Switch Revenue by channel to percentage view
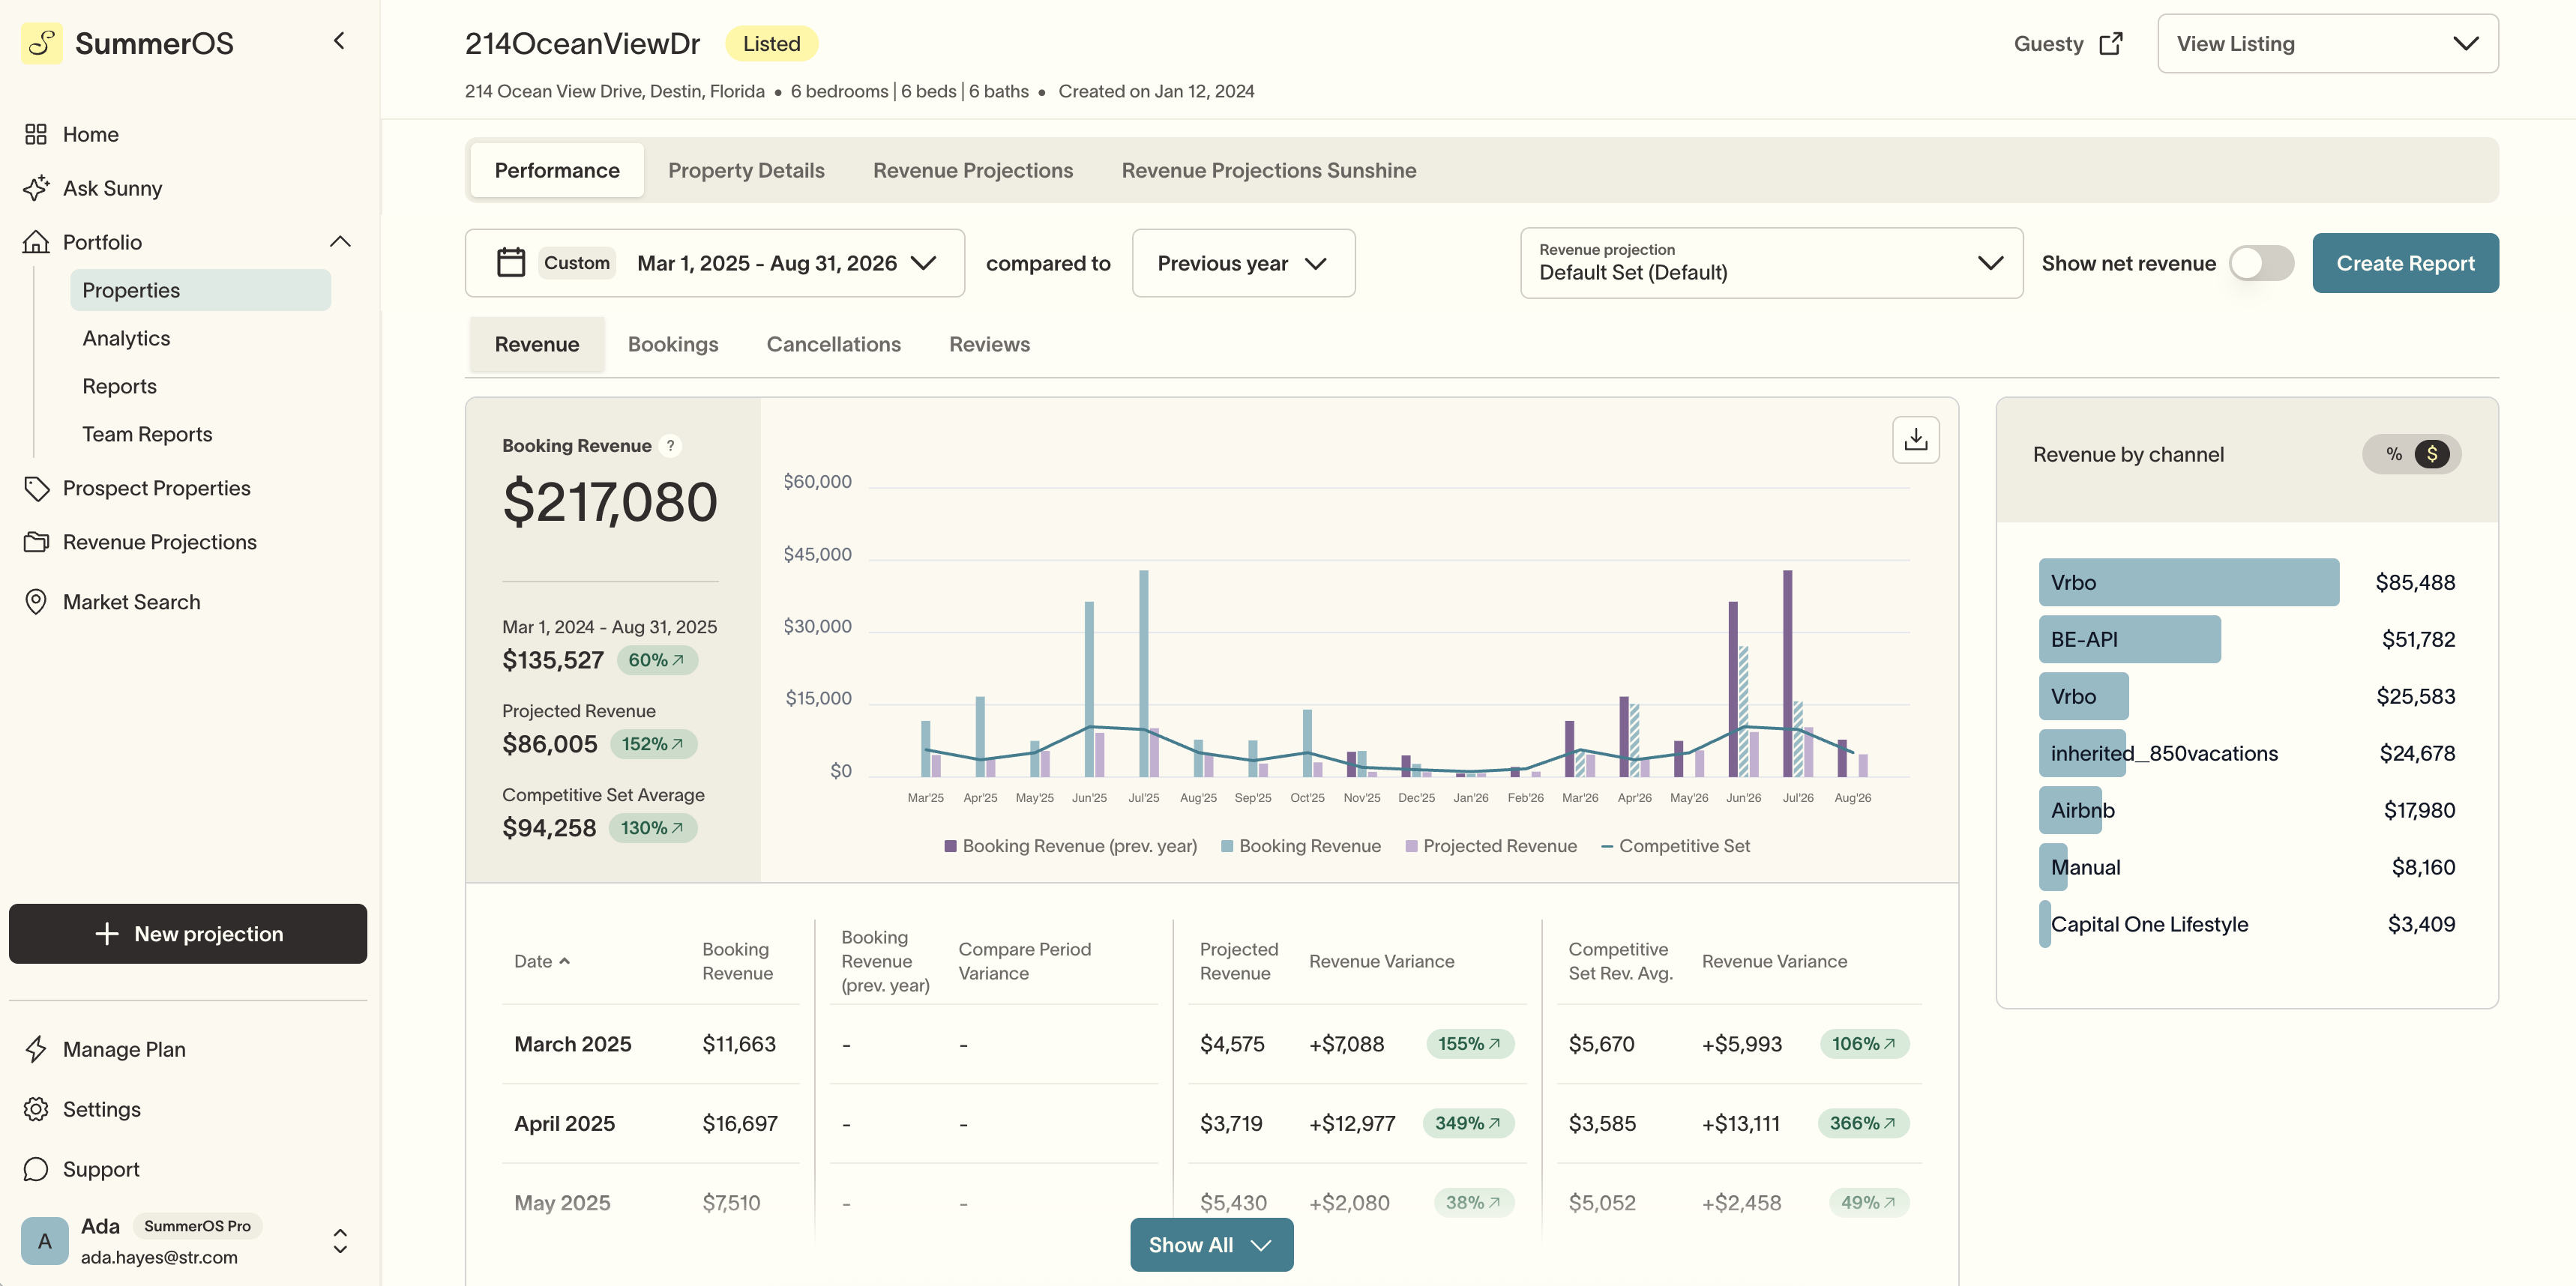 click(x=2393, y=453)
